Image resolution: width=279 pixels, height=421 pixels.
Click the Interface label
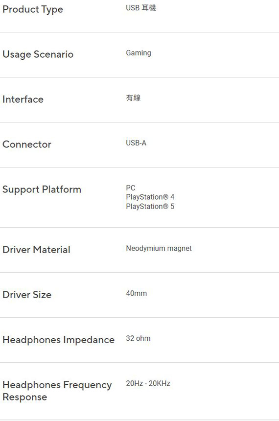pyautogui.click(x=23, y=99)
